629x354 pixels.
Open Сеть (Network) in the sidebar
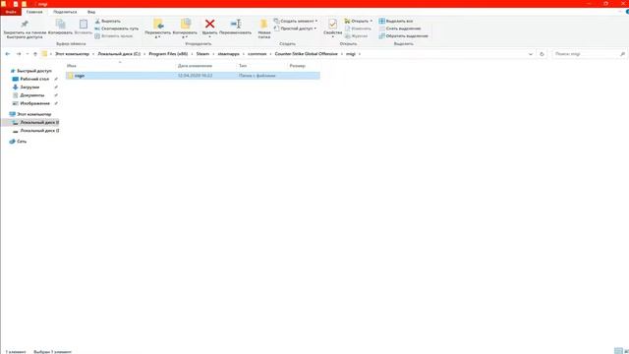point(18,142)
